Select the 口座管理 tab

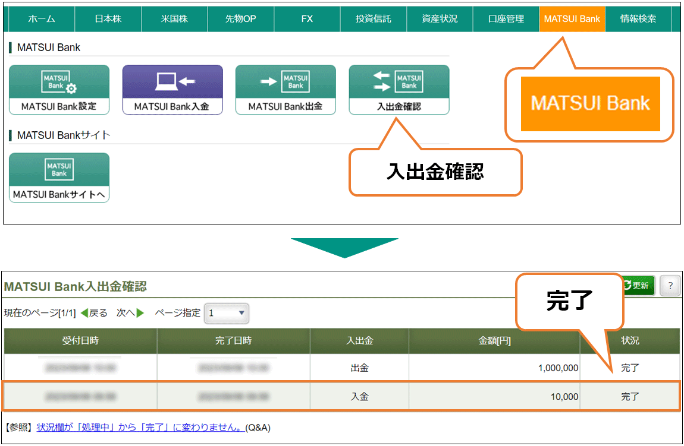pos(506,19)
